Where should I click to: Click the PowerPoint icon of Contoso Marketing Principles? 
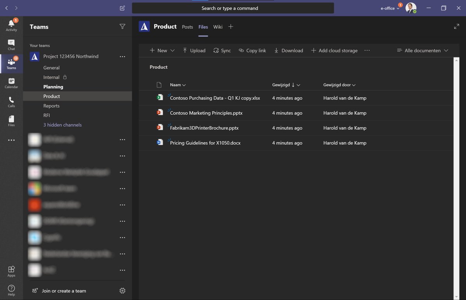(159, 112)
